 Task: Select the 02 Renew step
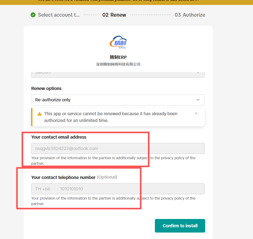pos(114,15)
